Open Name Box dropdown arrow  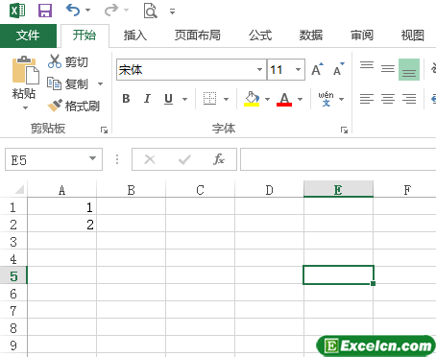92,158
